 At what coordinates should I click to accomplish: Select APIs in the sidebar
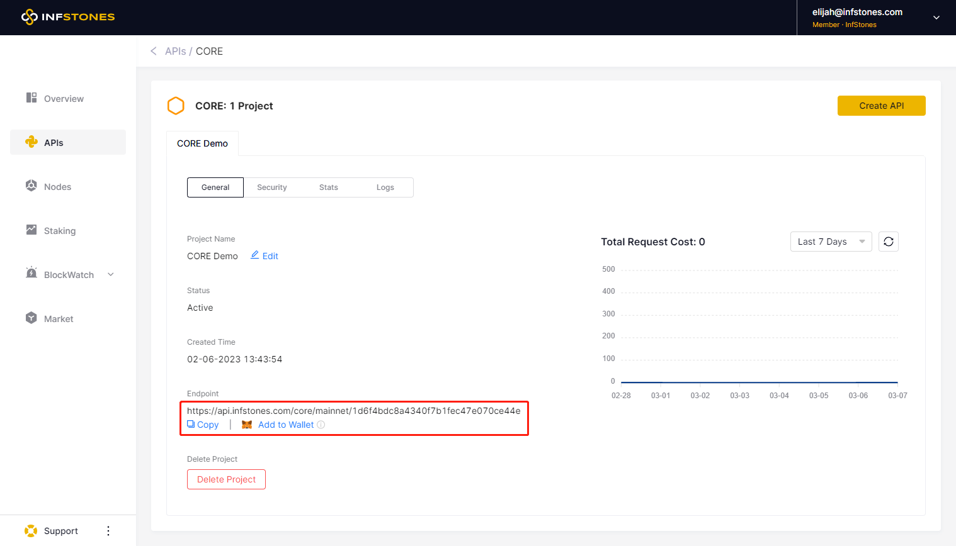click(68, 142)
